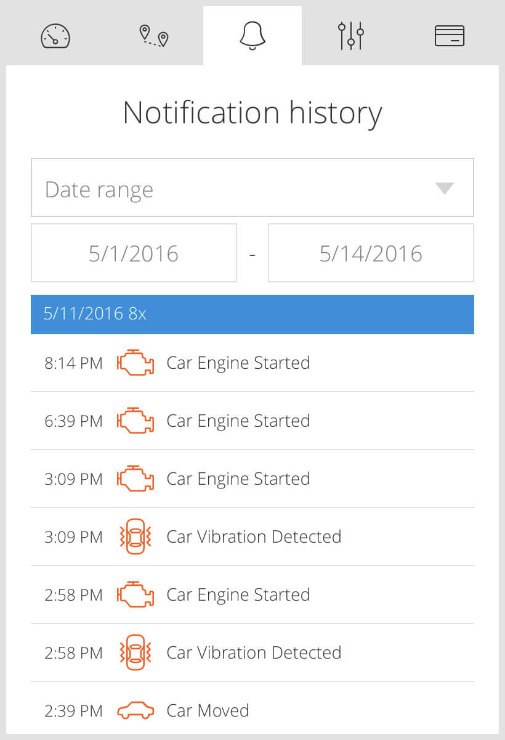Open the dashboard speedometer tab
The height and width of the screenshot is (740, 505).
point(55,36)
